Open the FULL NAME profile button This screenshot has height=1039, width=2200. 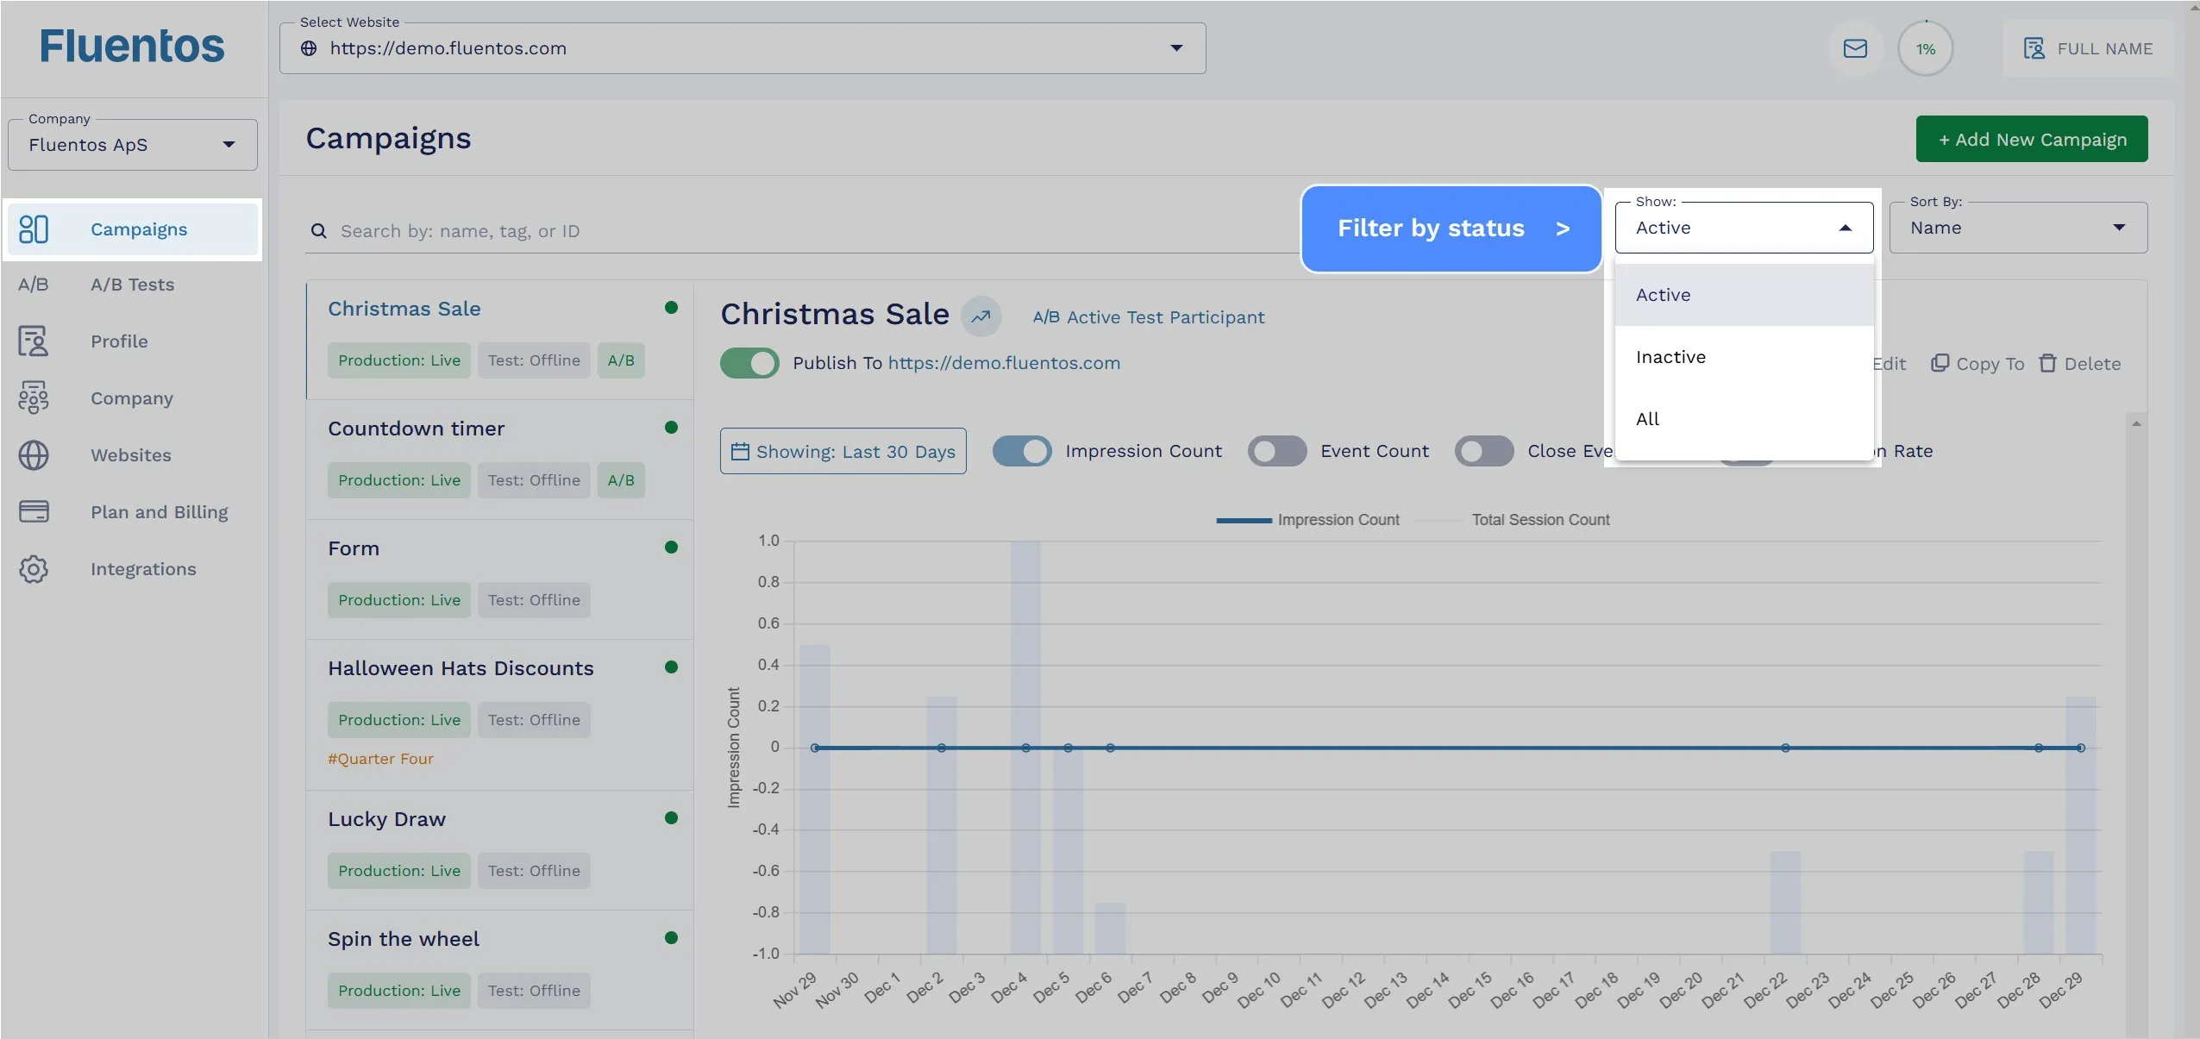[2088, 49]
